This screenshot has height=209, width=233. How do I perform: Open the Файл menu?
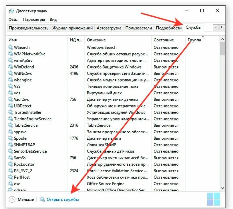[13, 19]
